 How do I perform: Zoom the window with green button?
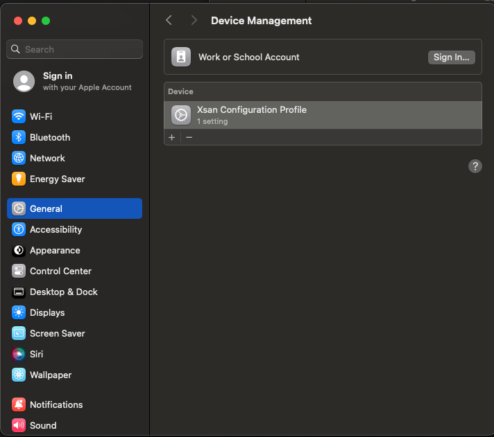tap(46, 21)
